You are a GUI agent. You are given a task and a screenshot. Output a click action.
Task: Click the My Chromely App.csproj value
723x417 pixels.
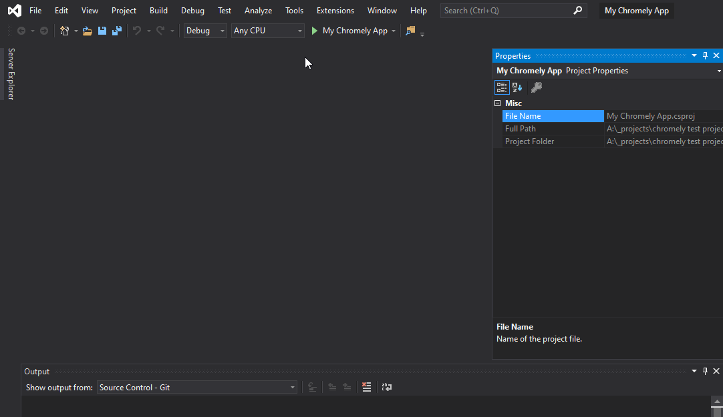pos(651,116)
